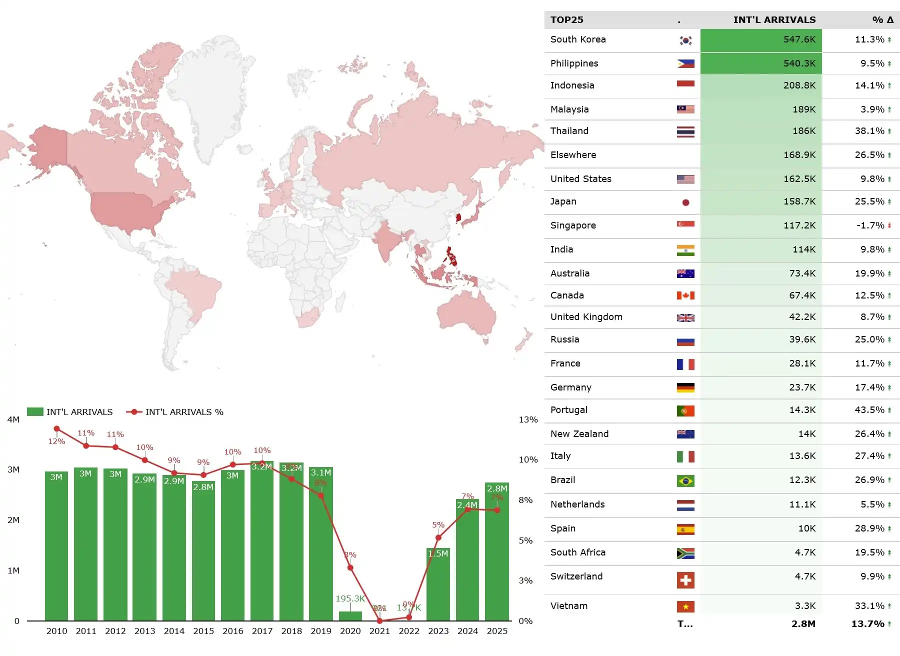Click Portugal's 43.5% change value
Screen dimensions: 900x656
pyautogui.click(x=869, y=409)
